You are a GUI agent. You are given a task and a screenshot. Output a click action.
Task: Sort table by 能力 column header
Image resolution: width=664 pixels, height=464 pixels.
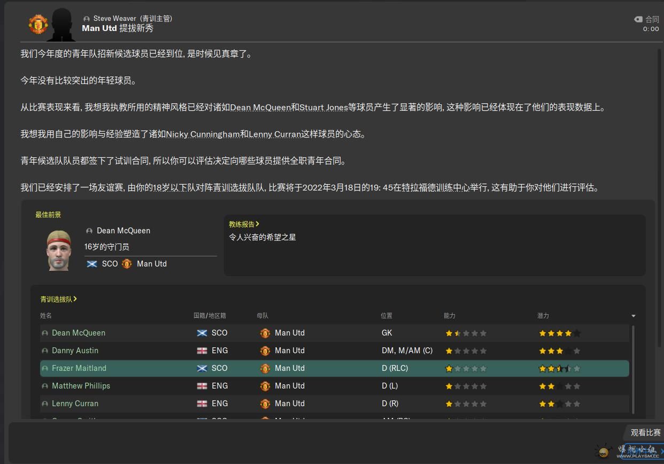coord(450,316)
